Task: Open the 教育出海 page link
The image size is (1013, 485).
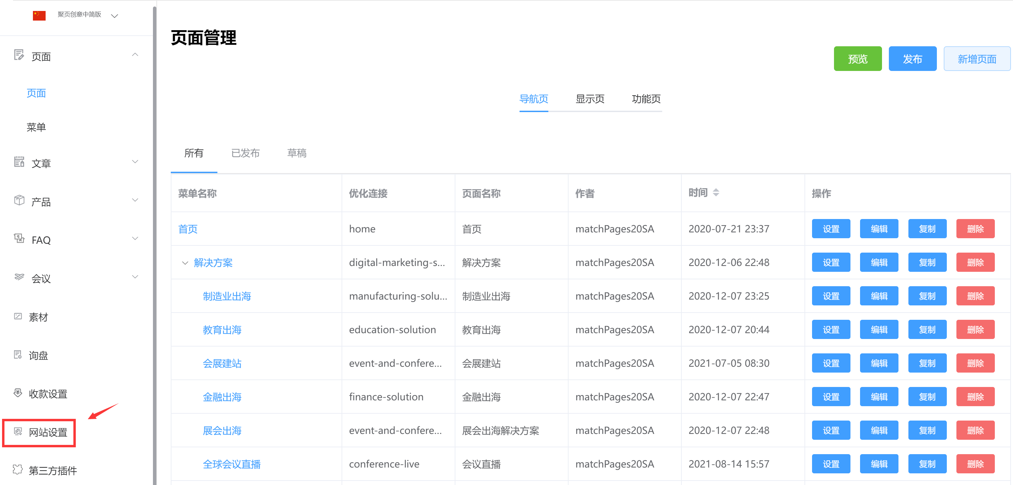Action: point(222,330)
